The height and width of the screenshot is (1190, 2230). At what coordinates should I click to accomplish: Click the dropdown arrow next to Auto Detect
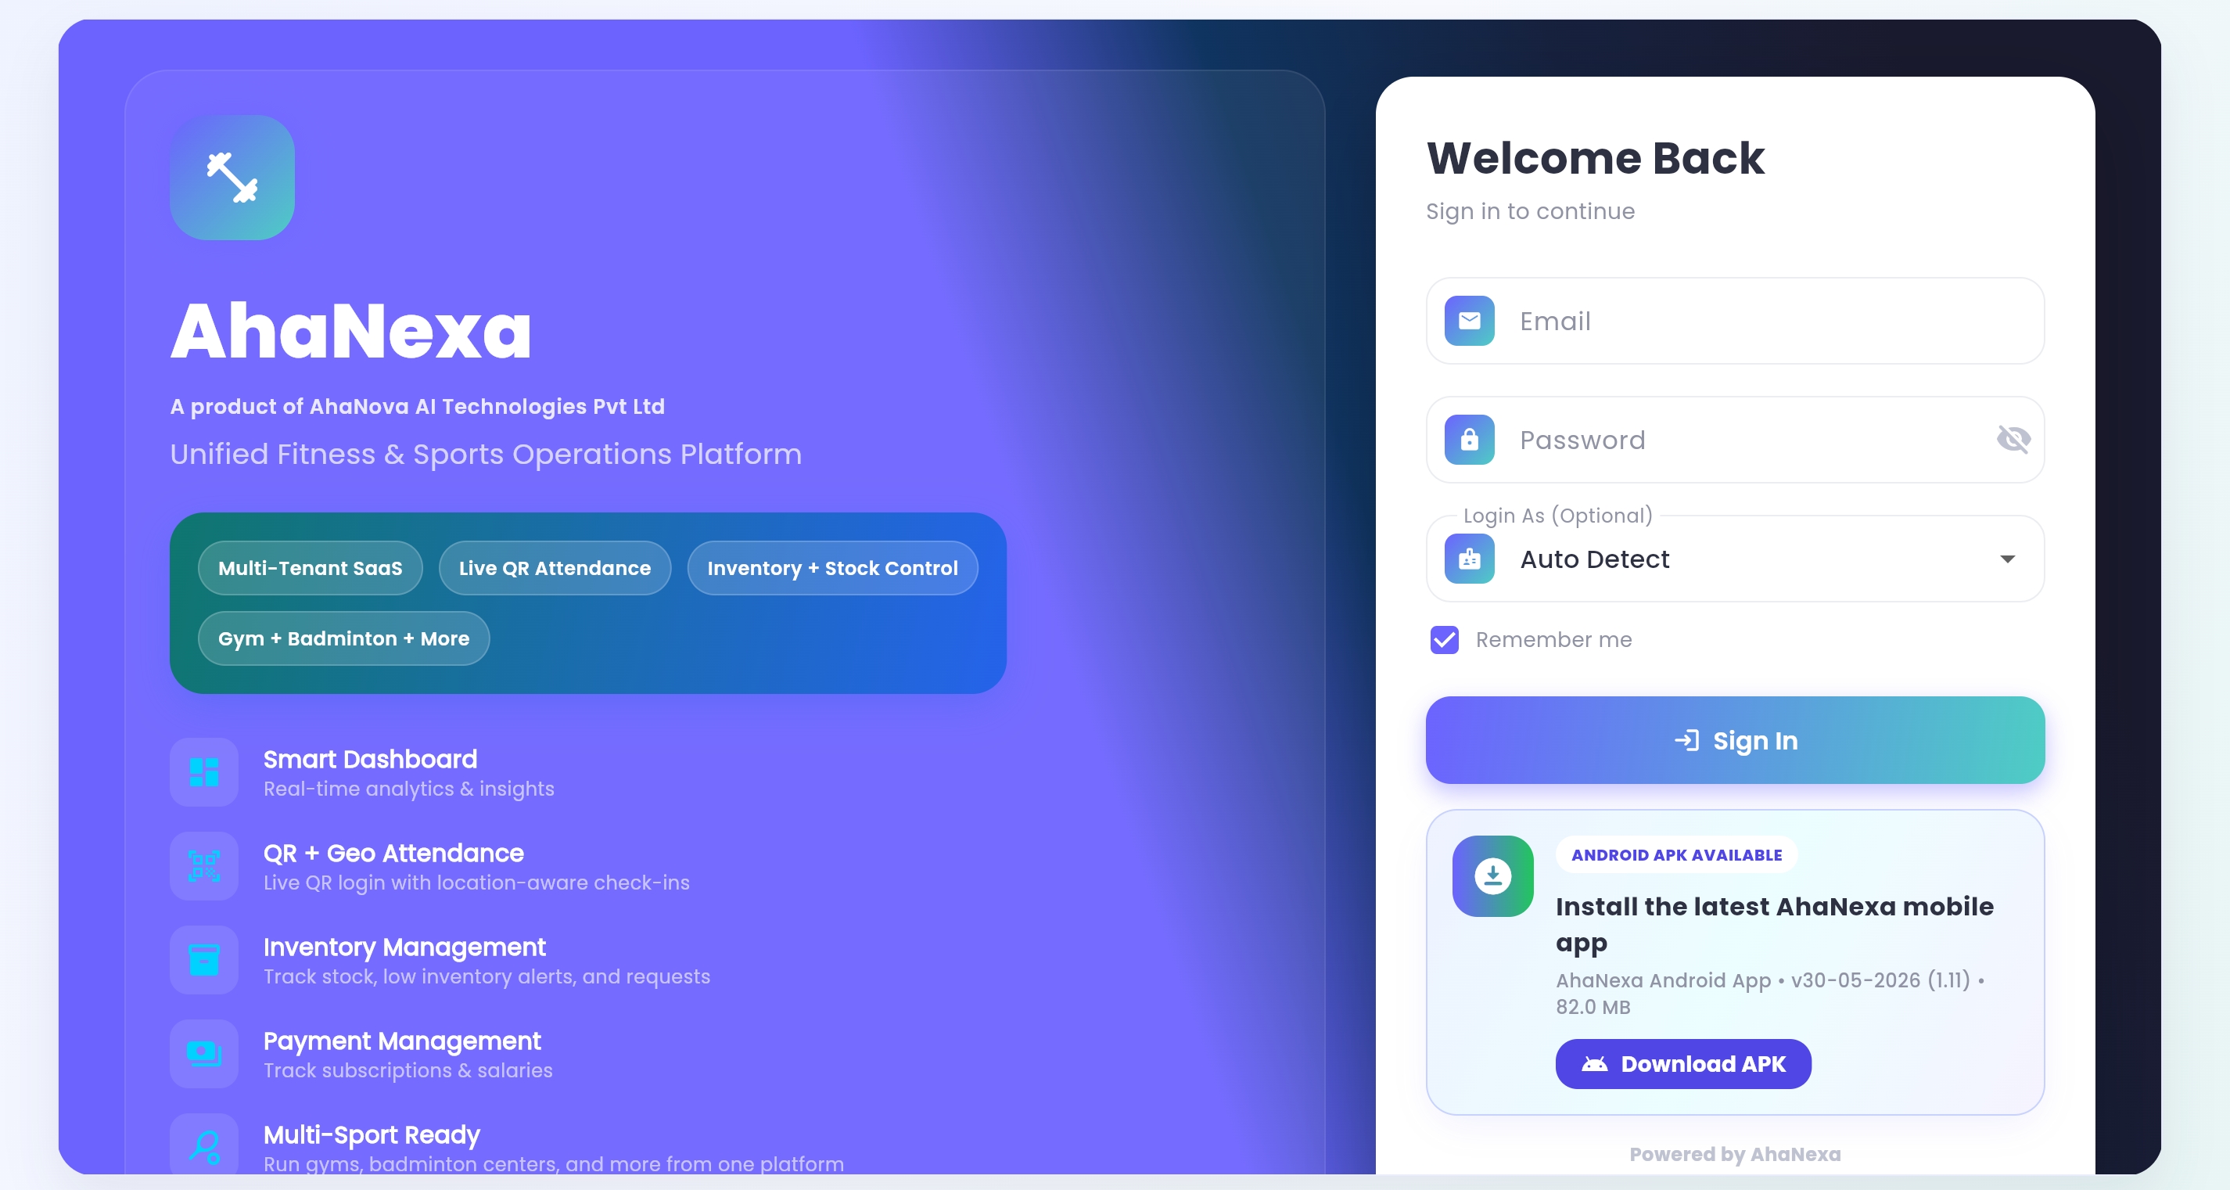click(2008, 559)
